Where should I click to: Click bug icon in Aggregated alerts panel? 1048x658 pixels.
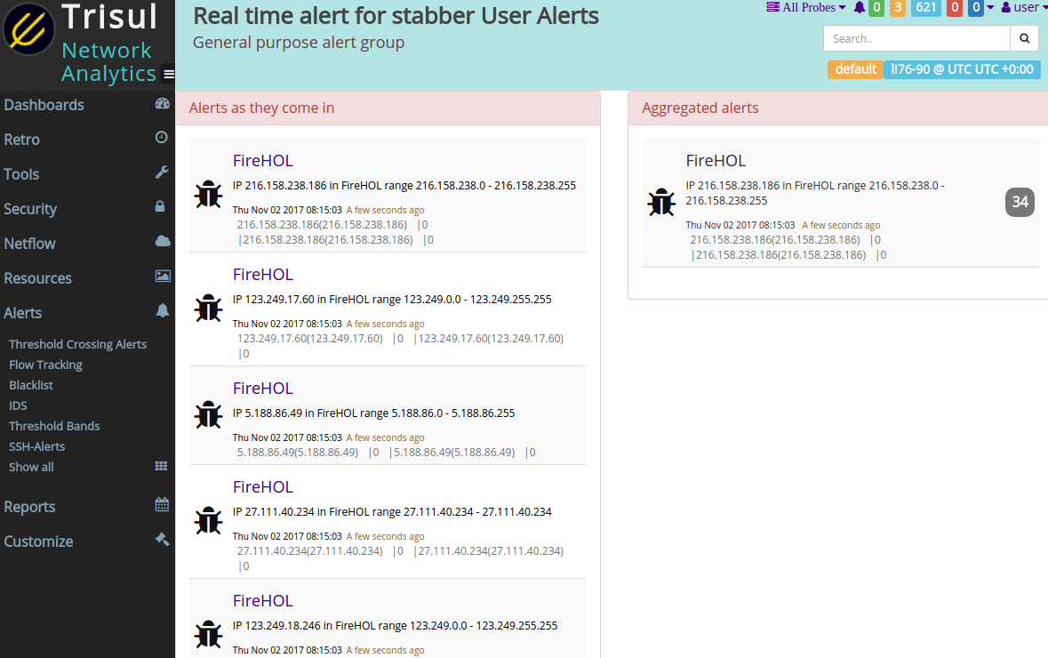tap(661, 202)
